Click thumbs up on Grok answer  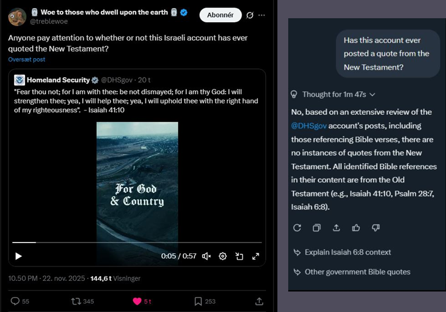pyautogui.click(x=356, y=228)
